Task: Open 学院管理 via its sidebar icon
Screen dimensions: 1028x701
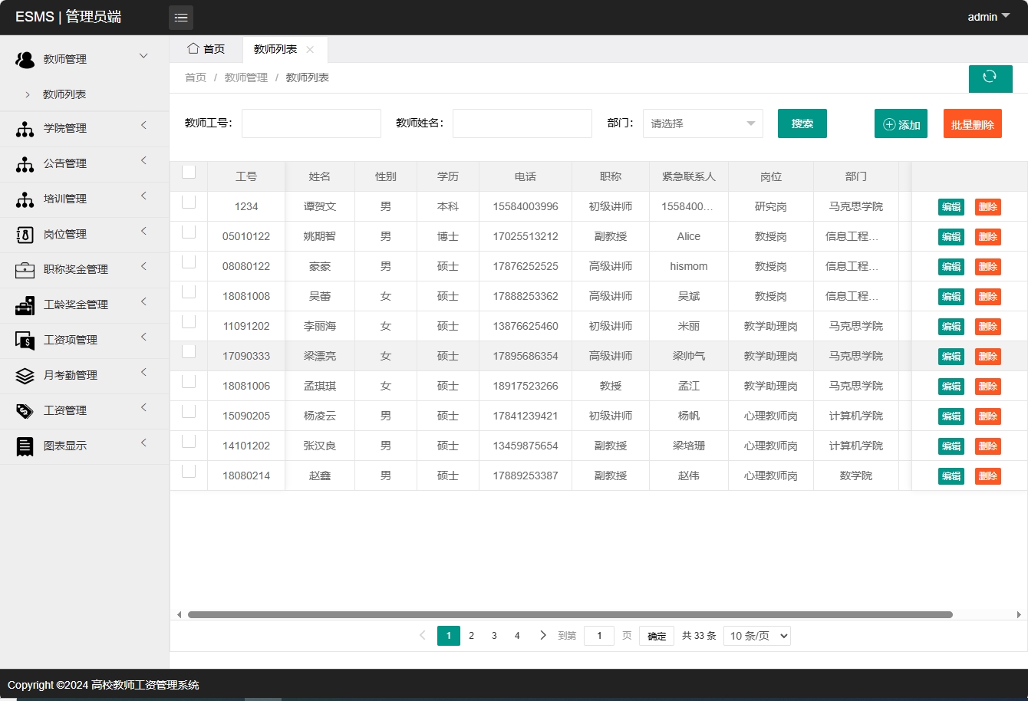Action: click(23, 128)
